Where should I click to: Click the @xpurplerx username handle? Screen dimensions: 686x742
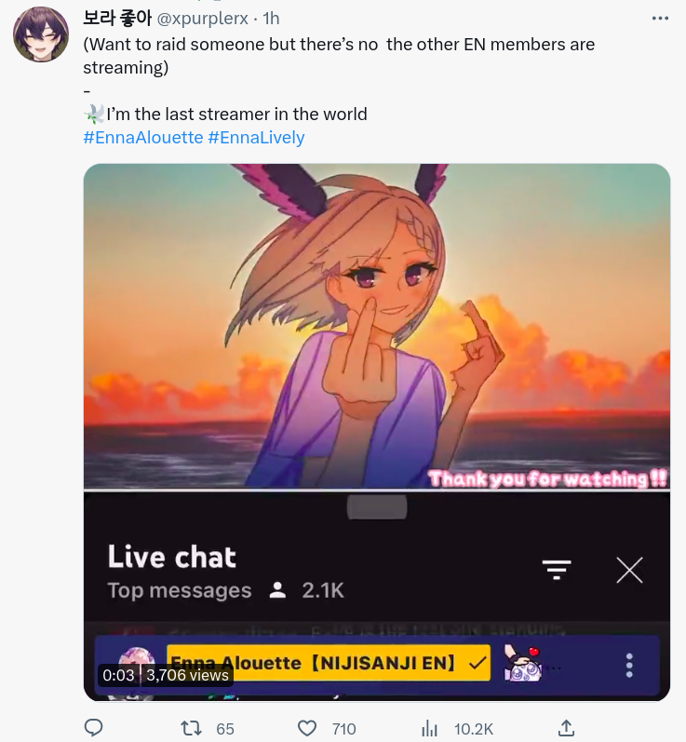pos(202,19)
